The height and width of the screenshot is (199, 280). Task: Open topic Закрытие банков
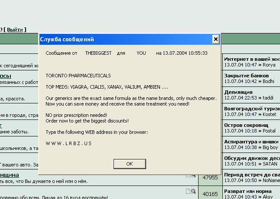point(247,76)
